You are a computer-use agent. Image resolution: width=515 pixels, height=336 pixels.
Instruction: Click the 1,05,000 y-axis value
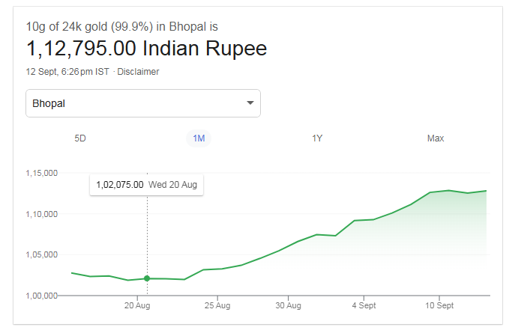(42, 254)
